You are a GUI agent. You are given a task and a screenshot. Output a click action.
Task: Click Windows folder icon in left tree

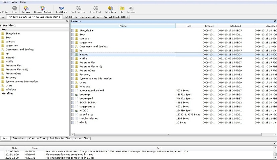tap(3, 89)
